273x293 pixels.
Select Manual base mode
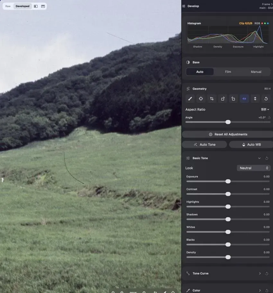coord(256,72)
